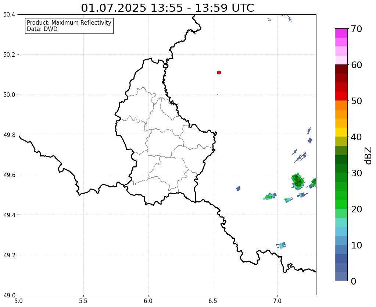Click the large dark green radar echo cell
The image size is (376, 307).
(x=298, y=181)
